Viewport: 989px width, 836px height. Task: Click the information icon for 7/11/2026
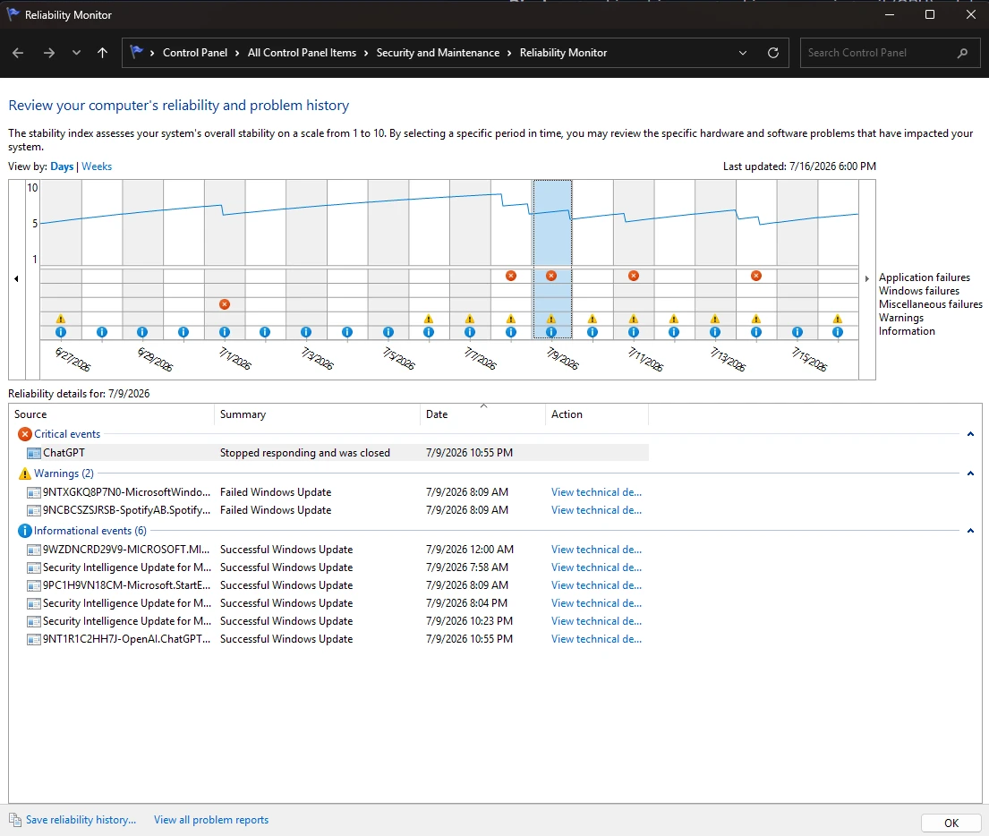[x=634, y=332]
